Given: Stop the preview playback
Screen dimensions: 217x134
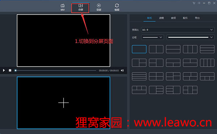Looking at the screenshot, I should (10, 70).
